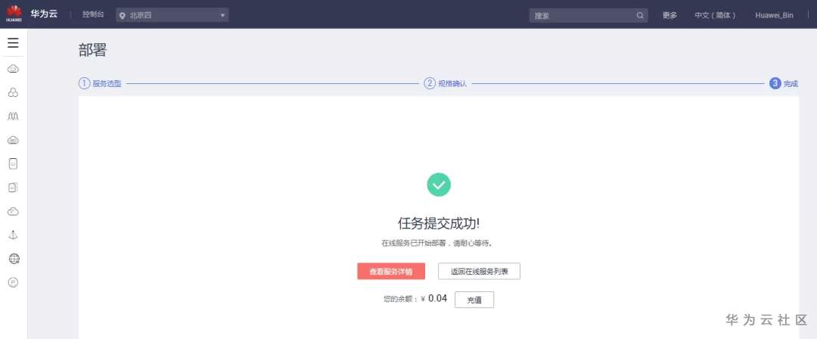This screenshot has height=339, width=817.
Task: Click 返回在线服务列表 button
Action: pos(479,271)
